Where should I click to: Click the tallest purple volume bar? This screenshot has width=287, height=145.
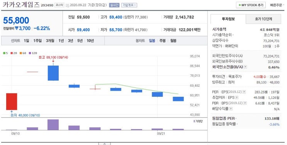(x=53, y=125)
